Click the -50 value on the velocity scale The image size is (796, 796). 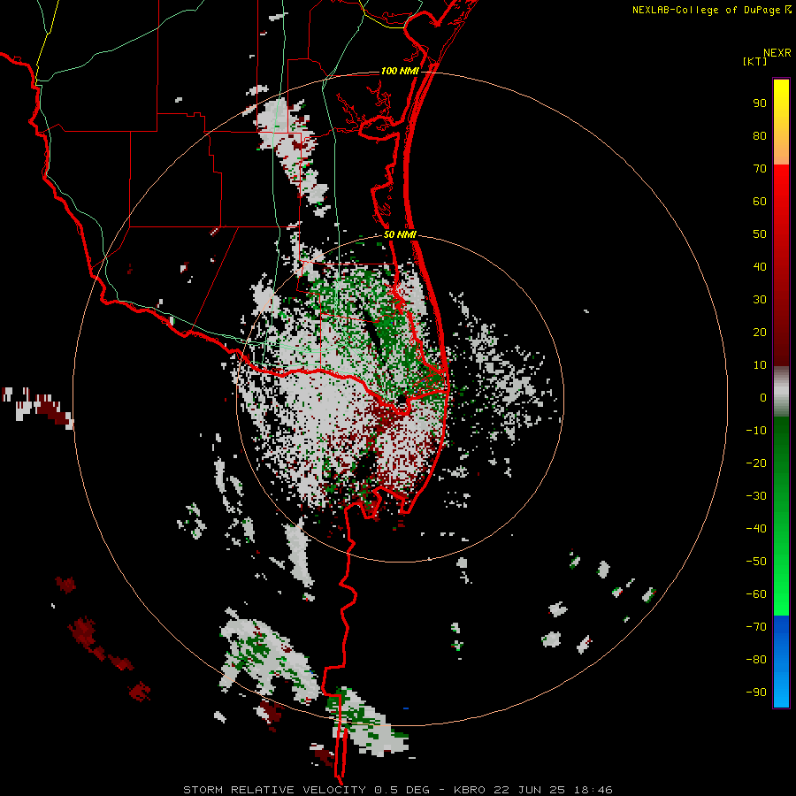(x=756, y=562)
